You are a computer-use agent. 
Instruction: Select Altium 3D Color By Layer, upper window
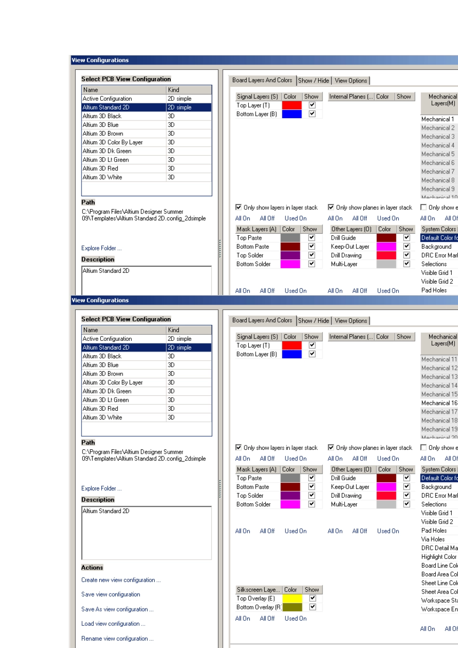point(147,142)
